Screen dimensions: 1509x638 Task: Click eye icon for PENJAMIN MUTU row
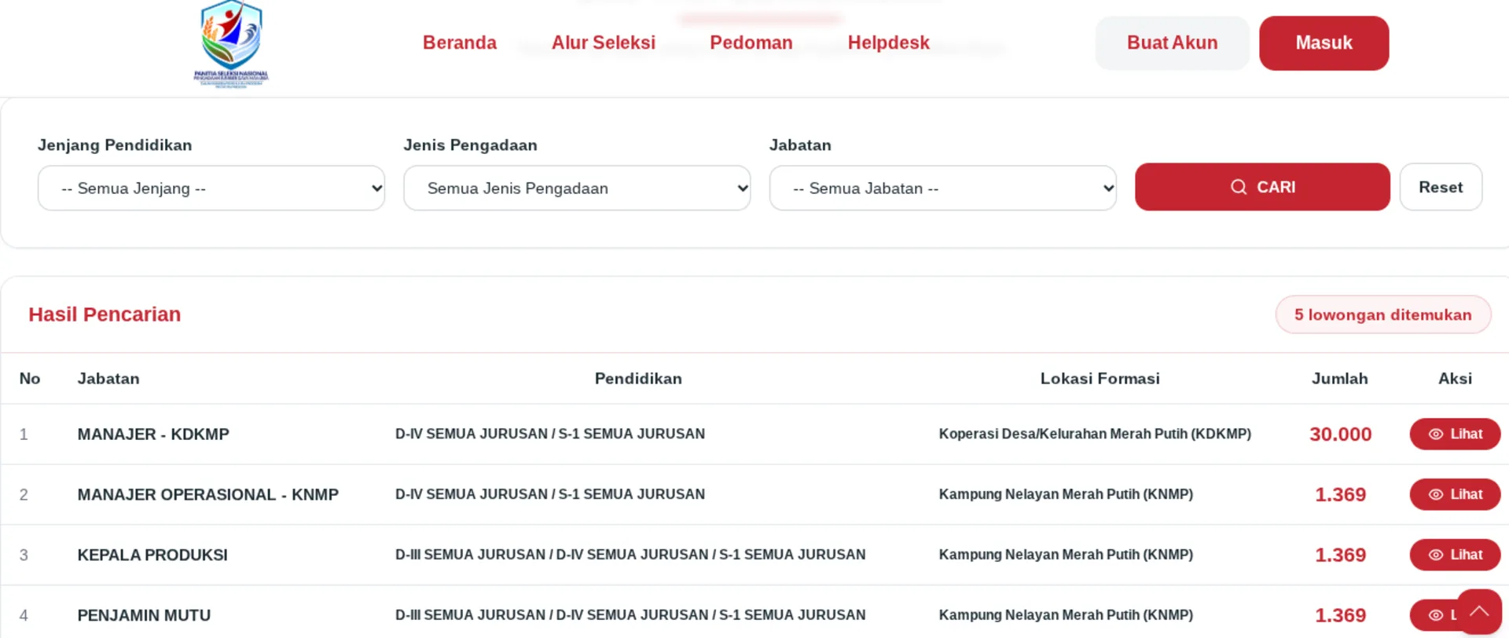(x=1435, y=615)
